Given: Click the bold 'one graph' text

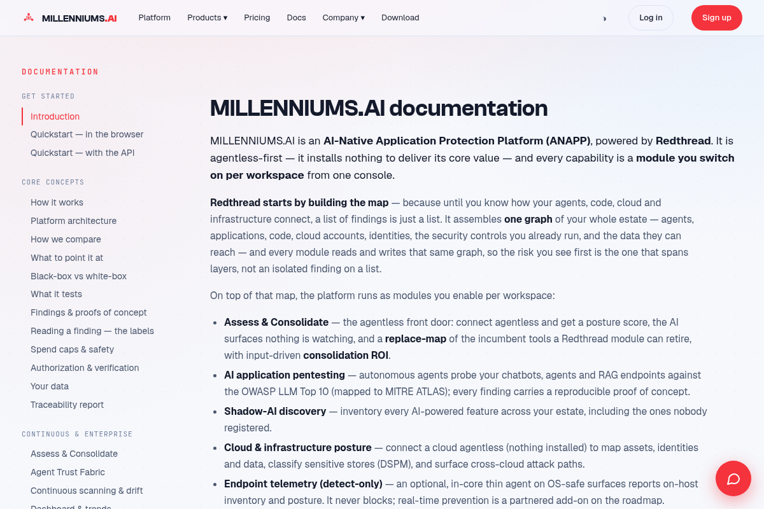Looking at the screenshot, I should tap(528, 219).
